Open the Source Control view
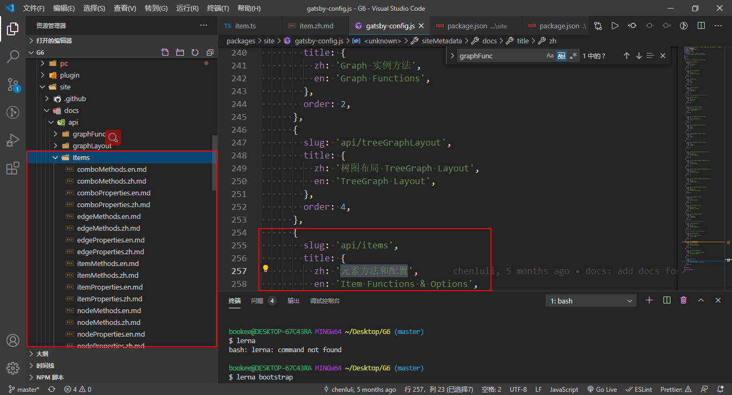The height and width of the screenshot is (395, 732). (x=13, y=85)
